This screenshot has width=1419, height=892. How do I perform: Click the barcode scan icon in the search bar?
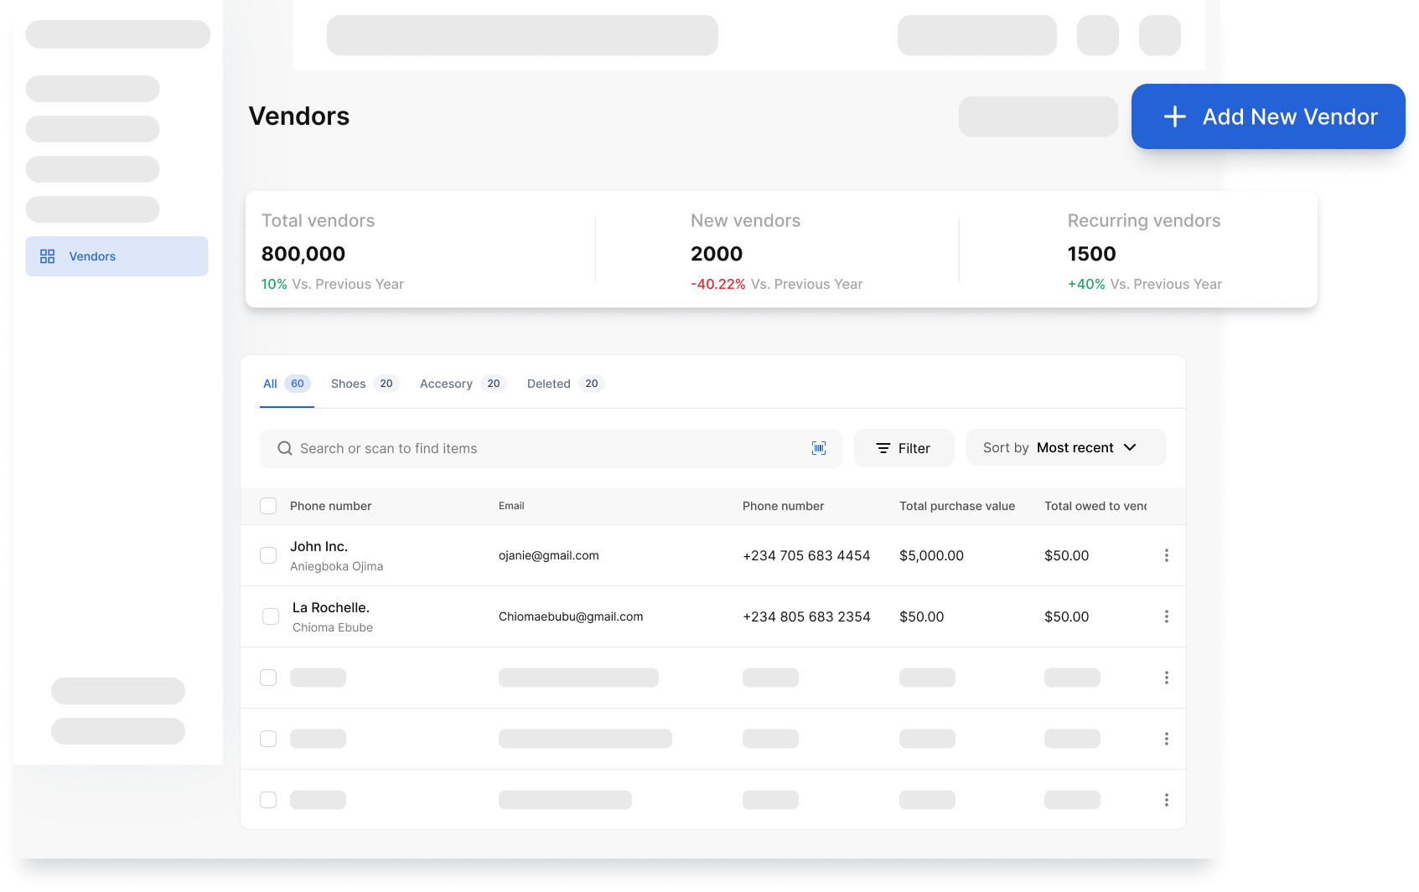(x=819, y=448)
